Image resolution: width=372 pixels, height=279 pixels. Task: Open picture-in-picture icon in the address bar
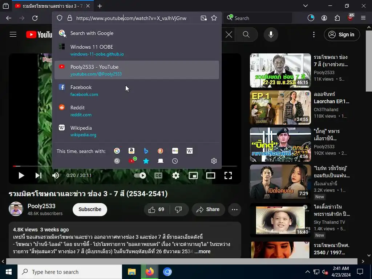point(203,18)
